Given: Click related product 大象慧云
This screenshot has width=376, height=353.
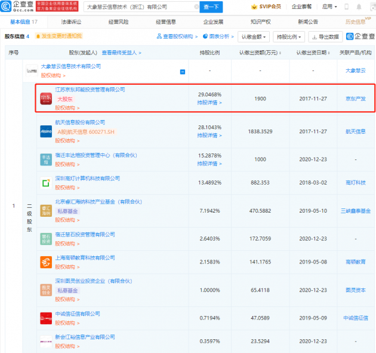Looking at the screenshot, I should coord(355,70).
